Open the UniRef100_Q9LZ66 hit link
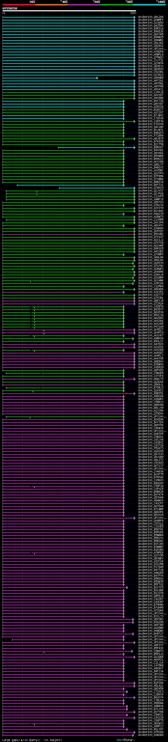This screenshot has width=168, height=742. point(151,17)
